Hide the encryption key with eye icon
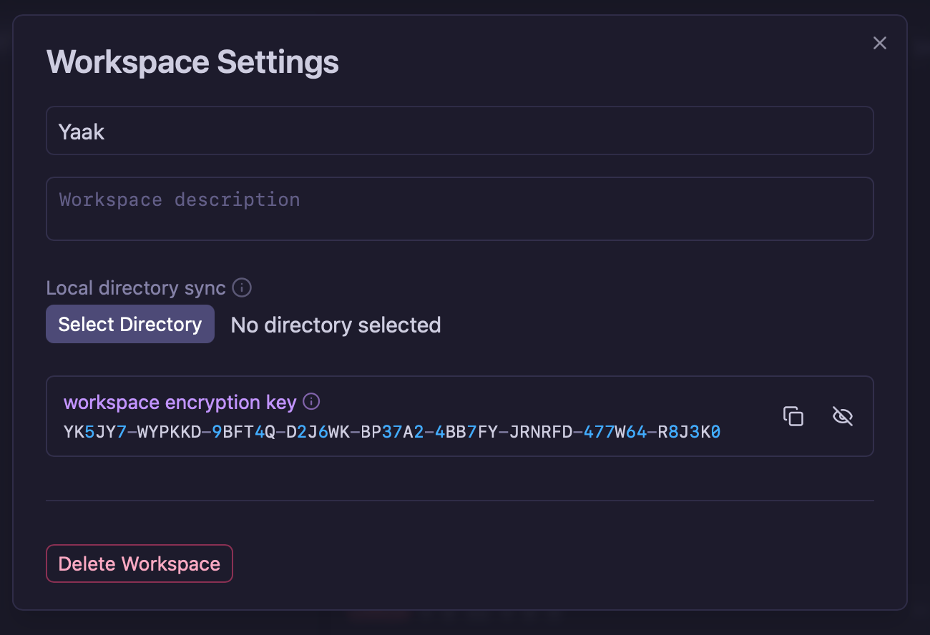 coord(843,416)
